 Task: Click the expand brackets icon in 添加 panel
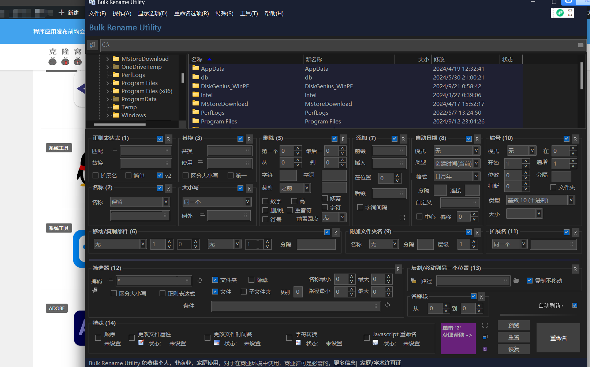(402, 218)
